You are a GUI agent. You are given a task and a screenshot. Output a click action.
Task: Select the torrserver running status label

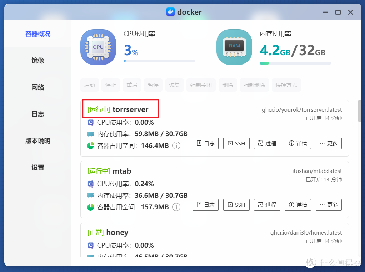(98, 109)
